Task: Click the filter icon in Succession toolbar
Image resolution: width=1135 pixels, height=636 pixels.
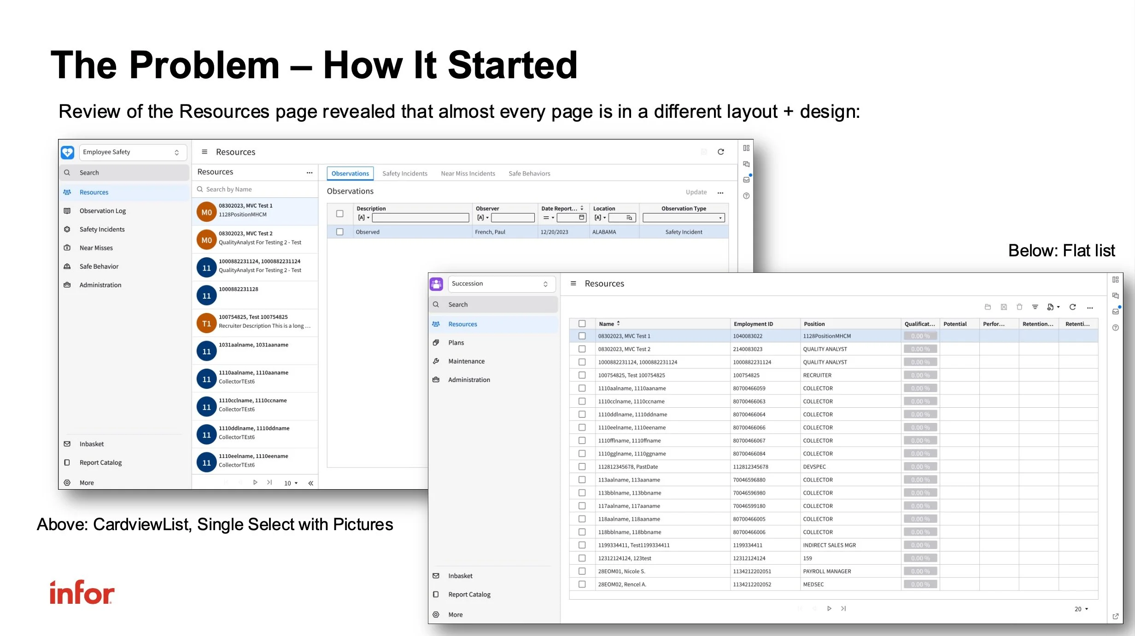Action: point(1035,307)
